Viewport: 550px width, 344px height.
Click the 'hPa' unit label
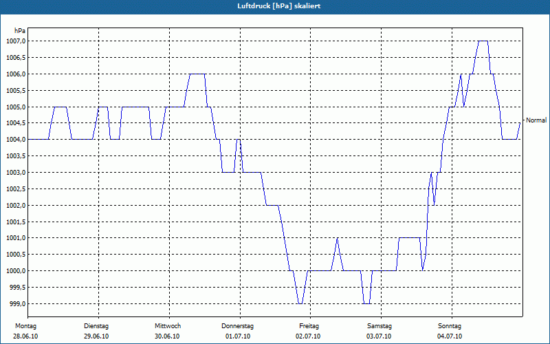coord(20,31)
